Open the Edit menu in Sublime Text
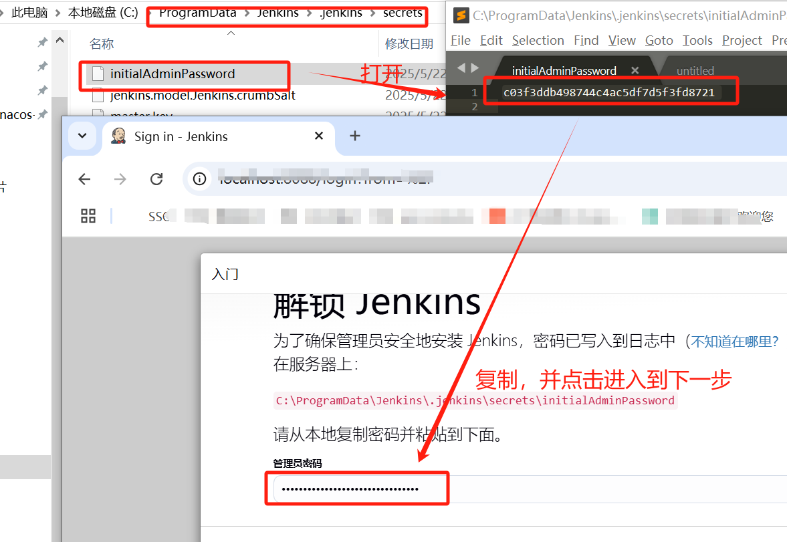Screen dimensions: 787x542 pos(491,41)
